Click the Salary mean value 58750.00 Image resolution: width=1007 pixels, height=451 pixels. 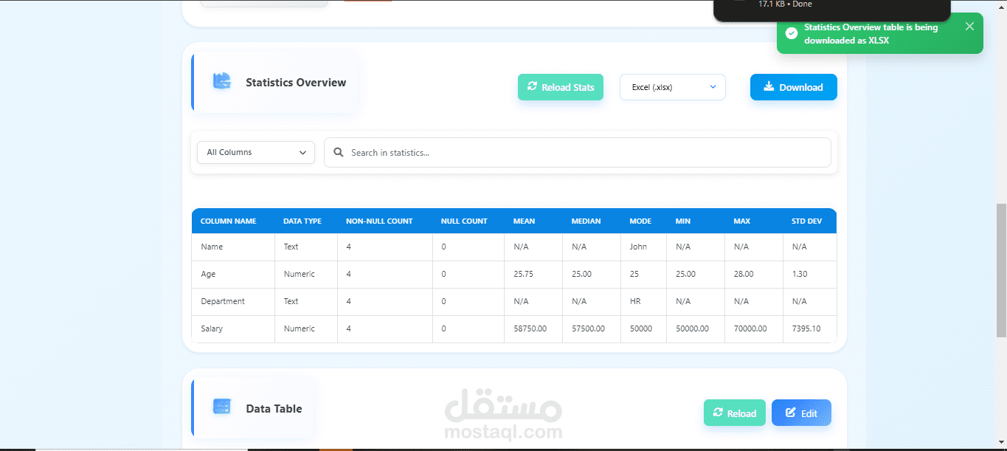click(530, 328)
